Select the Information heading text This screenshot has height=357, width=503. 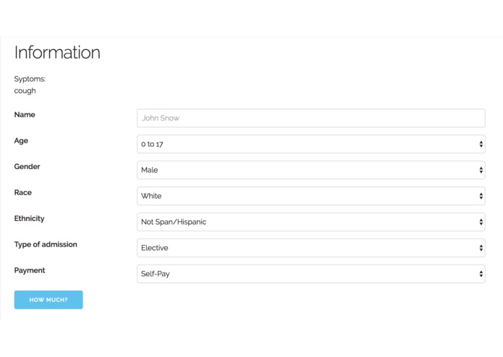click(57, 52)
